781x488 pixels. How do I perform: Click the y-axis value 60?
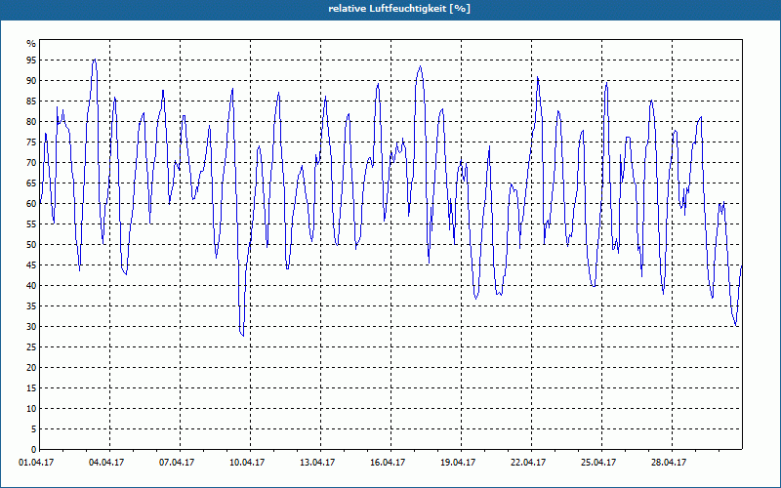tap(31, 204)
